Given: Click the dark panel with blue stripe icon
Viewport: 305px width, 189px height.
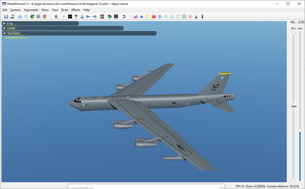Looking at the screenshot, I should click(116, 16).
